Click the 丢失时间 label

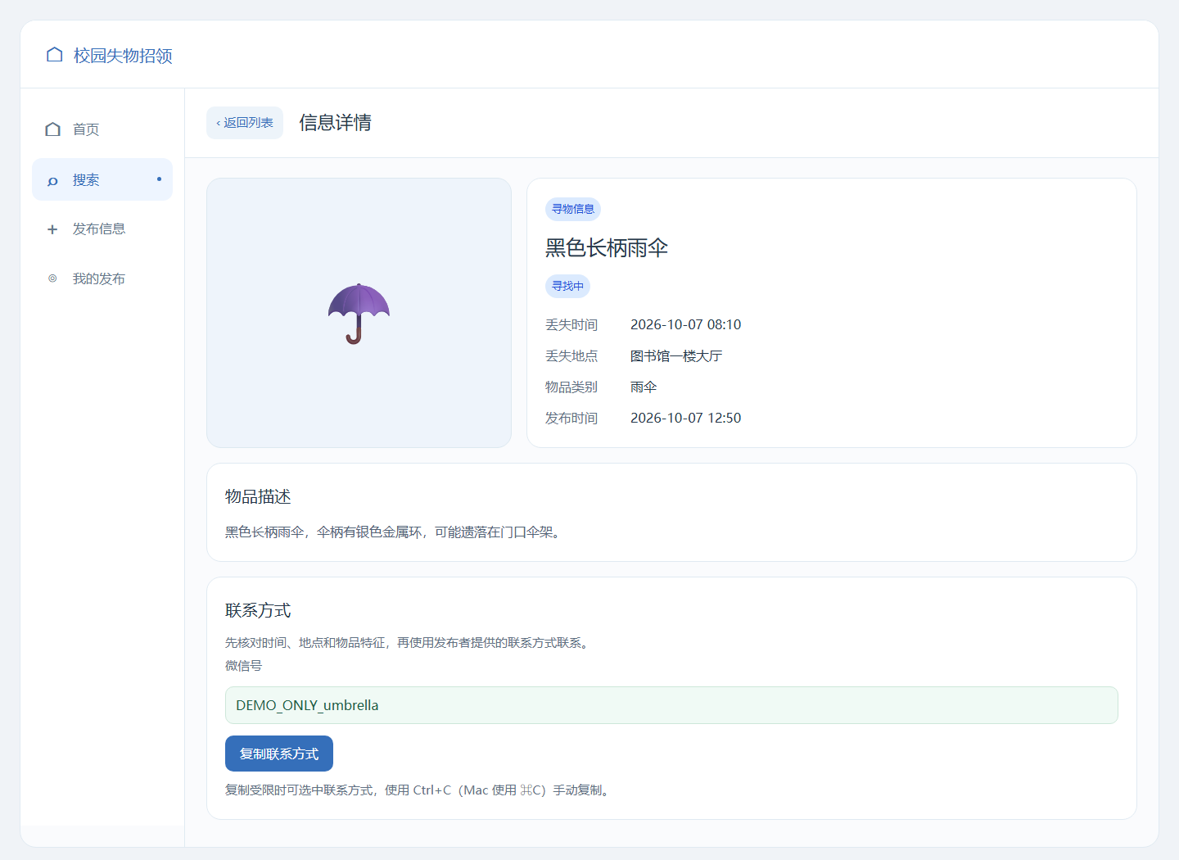571,325
